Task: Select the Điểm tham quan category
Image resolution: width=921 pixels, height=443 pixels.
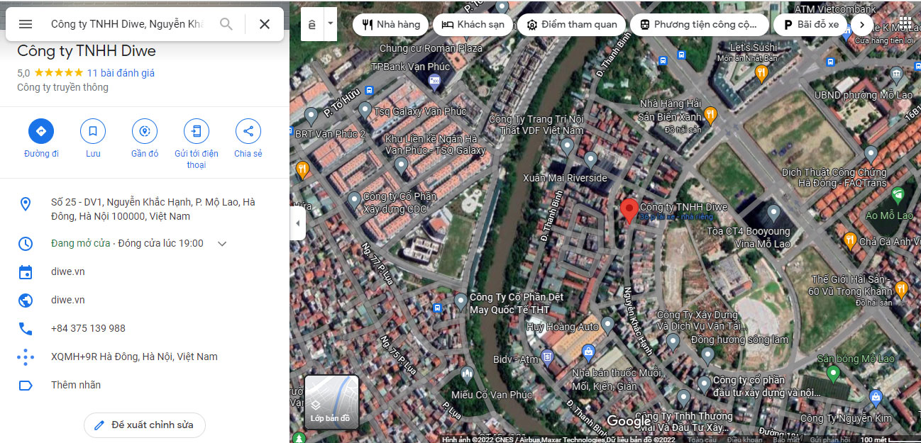Action: (571, 23)
